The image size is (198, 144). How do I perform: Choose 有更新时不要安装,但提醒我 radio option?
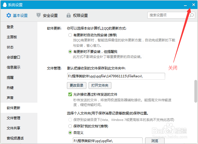[70, 51]
